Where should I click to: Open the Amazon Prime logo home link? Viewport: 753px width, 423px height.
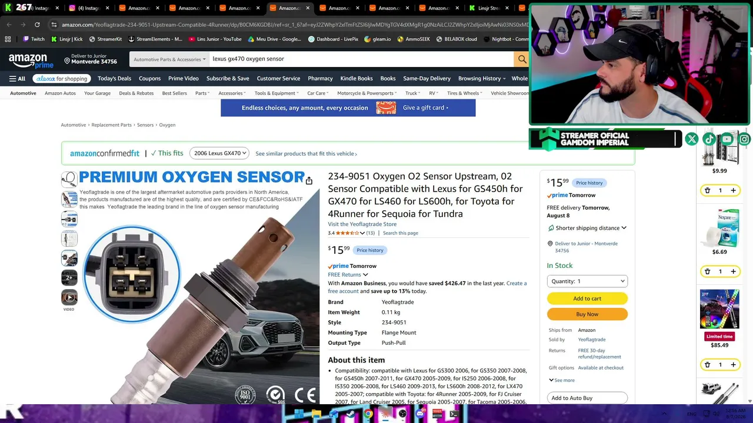31,60
